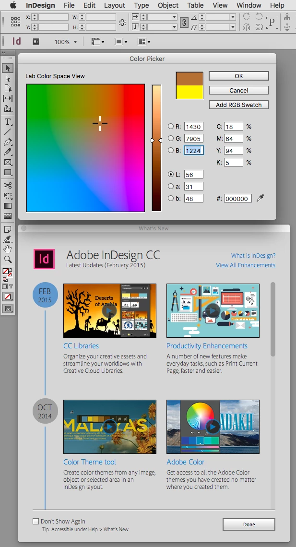The image size is (296, 547).
Task: Select the Rectangle Frame tool
Action: click(8, 162)
